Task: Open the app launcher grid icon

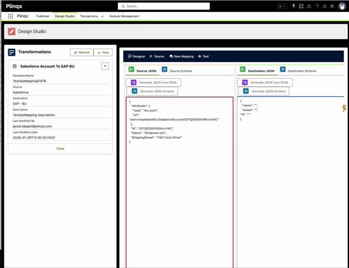Action: point(10,16)
